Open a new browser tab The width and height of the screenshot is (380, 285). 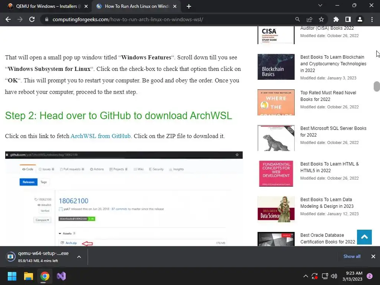189,6
